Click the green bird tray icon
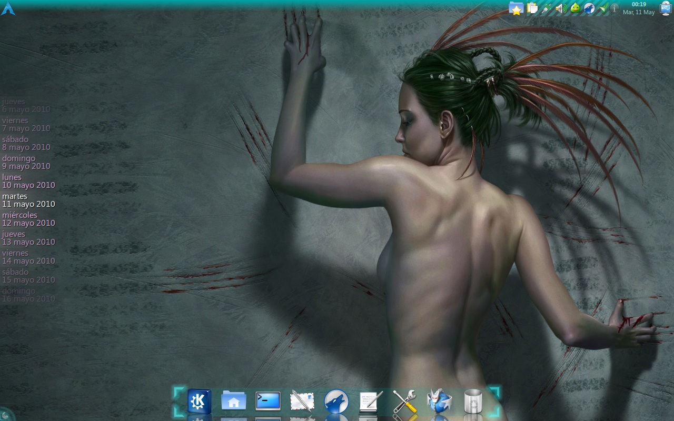674x421 pixels. click(576, 8)
